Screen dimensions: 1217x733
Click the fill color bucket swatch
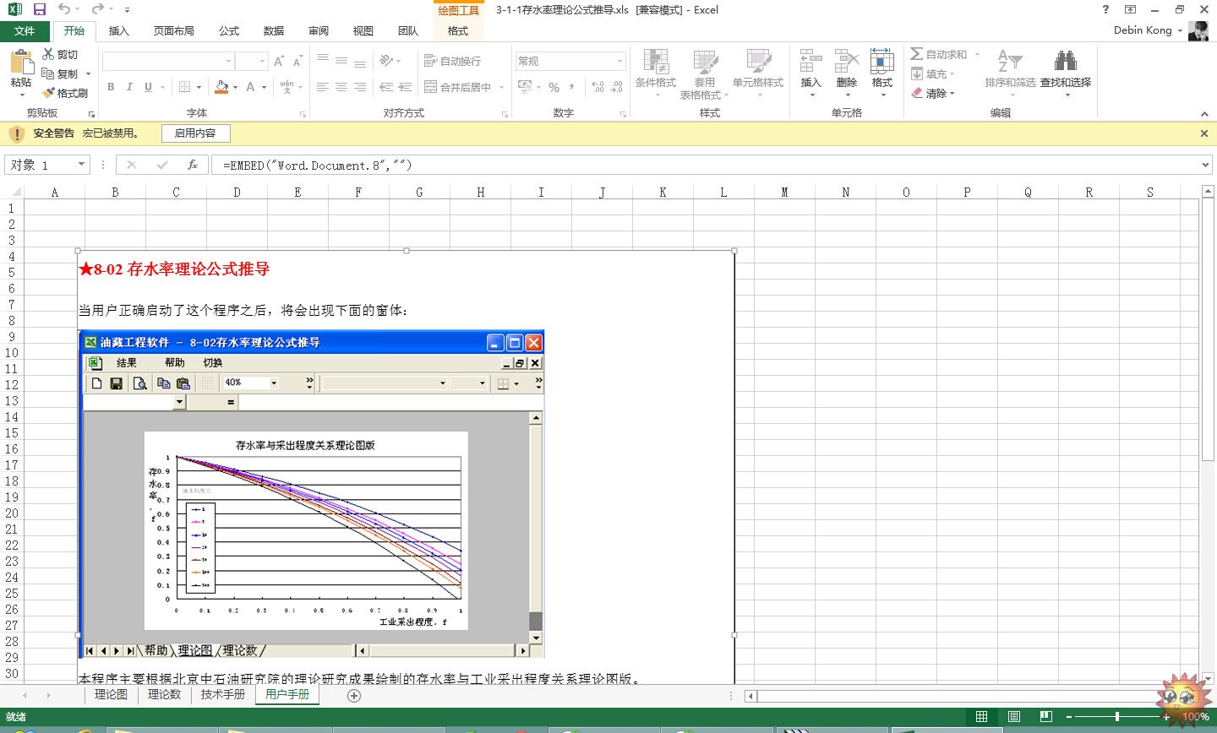[x=221, y=87]
